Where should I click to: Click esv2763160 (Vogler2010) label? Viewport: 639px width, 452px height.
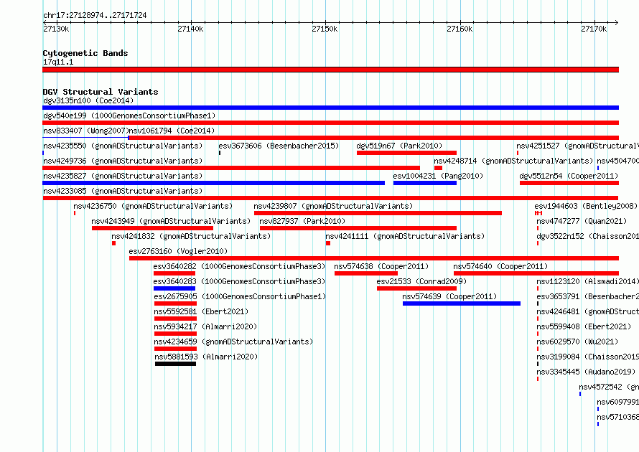(x=178, y=251)
